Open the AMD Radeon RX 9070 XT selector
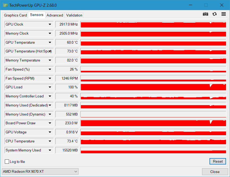 coord(40,171)
